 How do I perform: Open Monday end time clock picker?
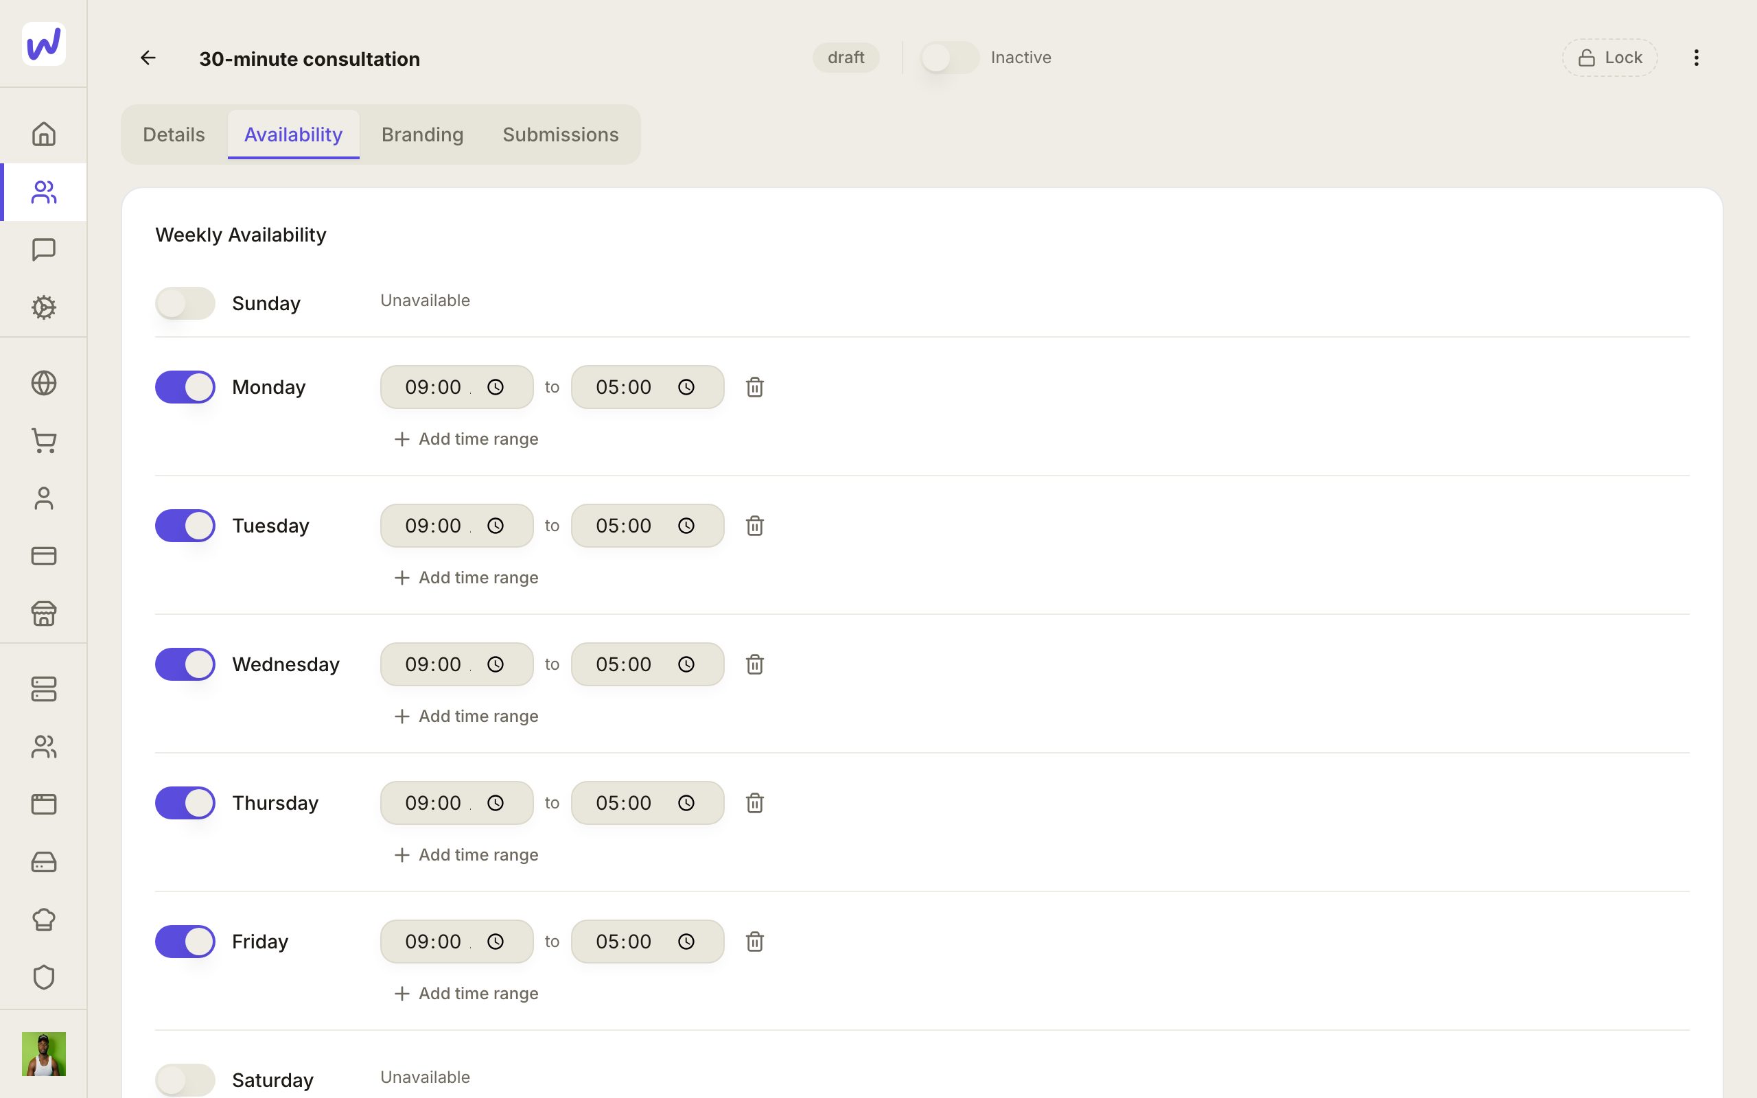click(686, 387)
